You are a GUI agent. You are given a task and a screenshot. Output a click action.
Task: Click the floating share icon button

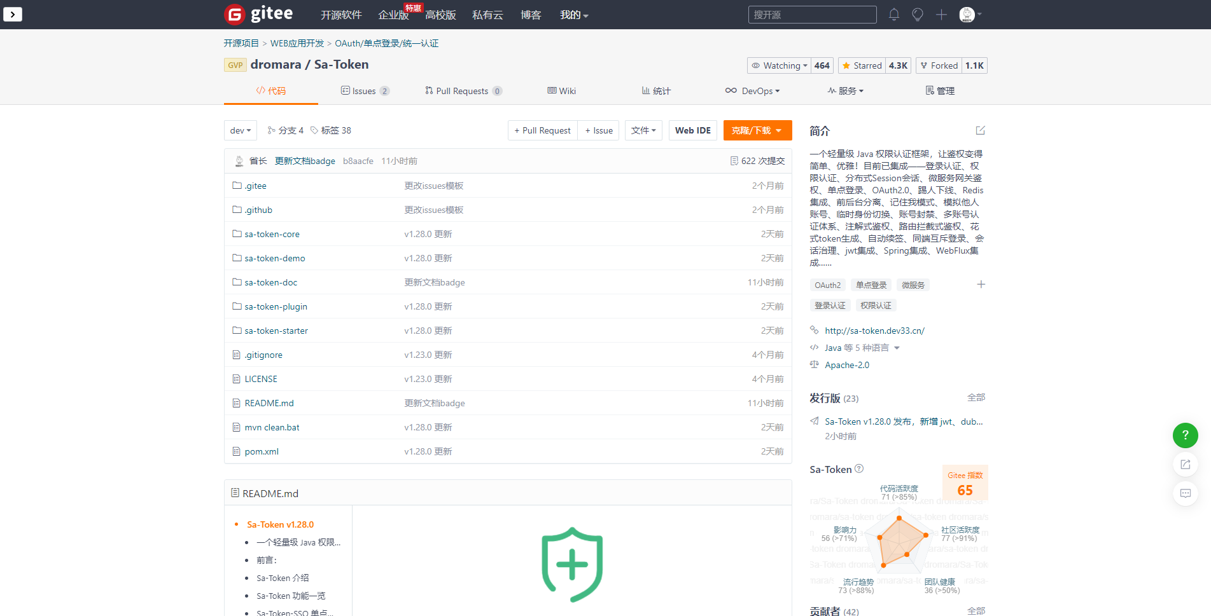(1185, 465)
